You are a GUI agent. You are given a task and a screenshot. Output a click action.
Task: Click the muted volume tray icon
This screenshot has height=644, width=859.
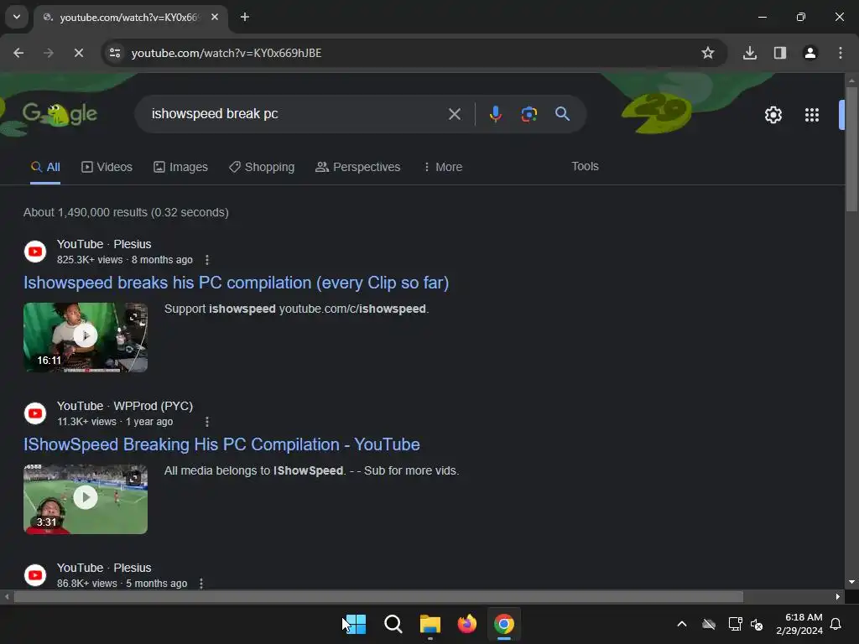[757, 624]
